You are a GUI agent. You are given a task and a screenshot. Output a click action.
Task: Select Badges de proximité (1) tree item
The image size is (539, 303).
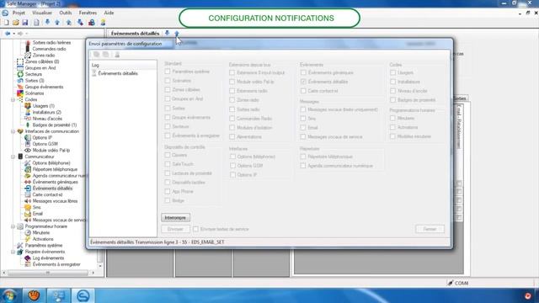(54, 125)
